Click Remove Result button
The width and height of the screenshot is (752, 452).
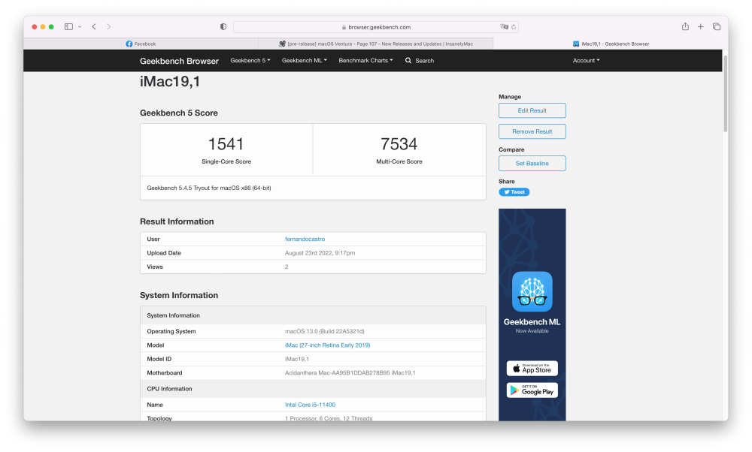click(532, 131)
